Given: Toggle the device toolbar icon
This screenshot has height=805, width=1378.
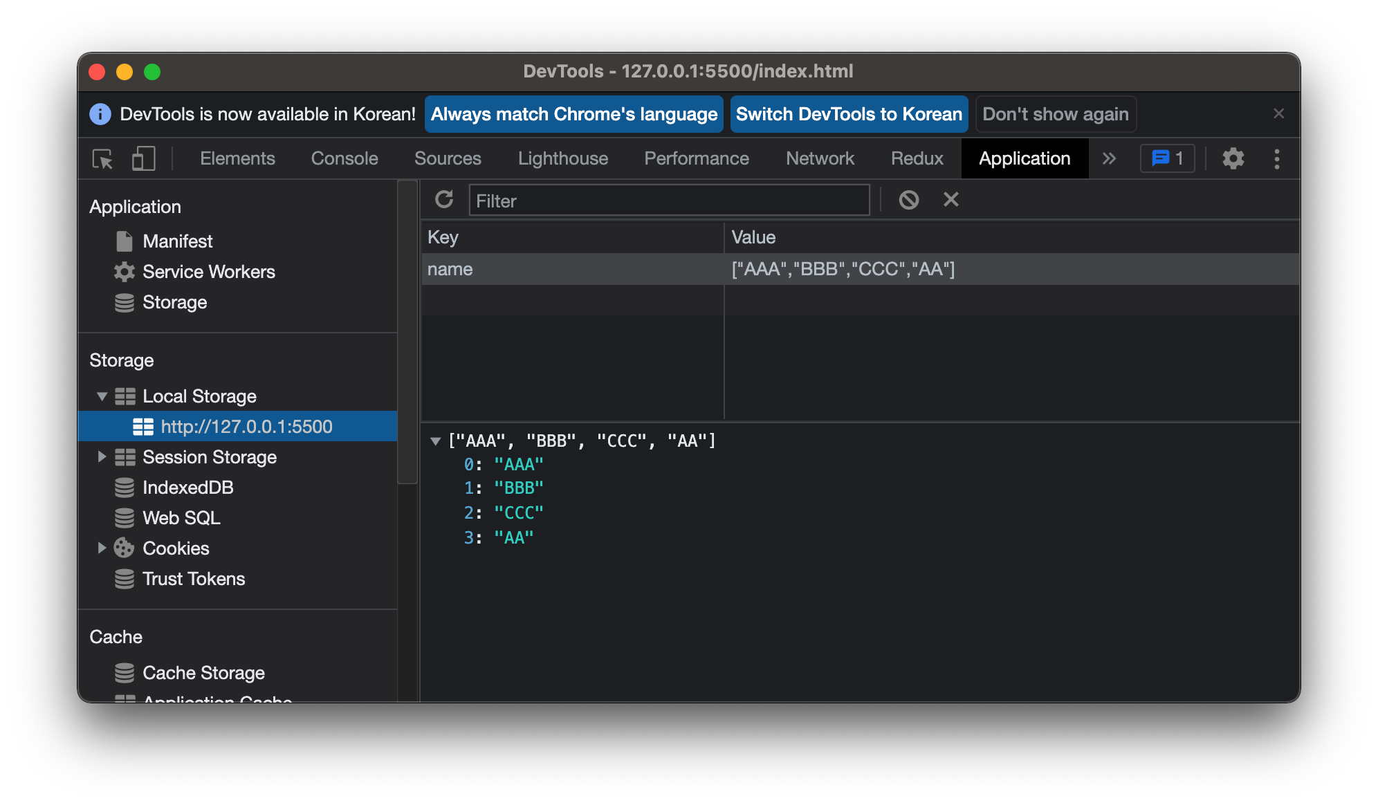Looking at the screenshot, I should point(143,159).
